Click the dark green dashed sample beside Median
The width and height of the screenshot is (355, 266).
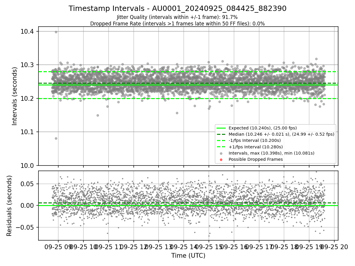[221, 134]
